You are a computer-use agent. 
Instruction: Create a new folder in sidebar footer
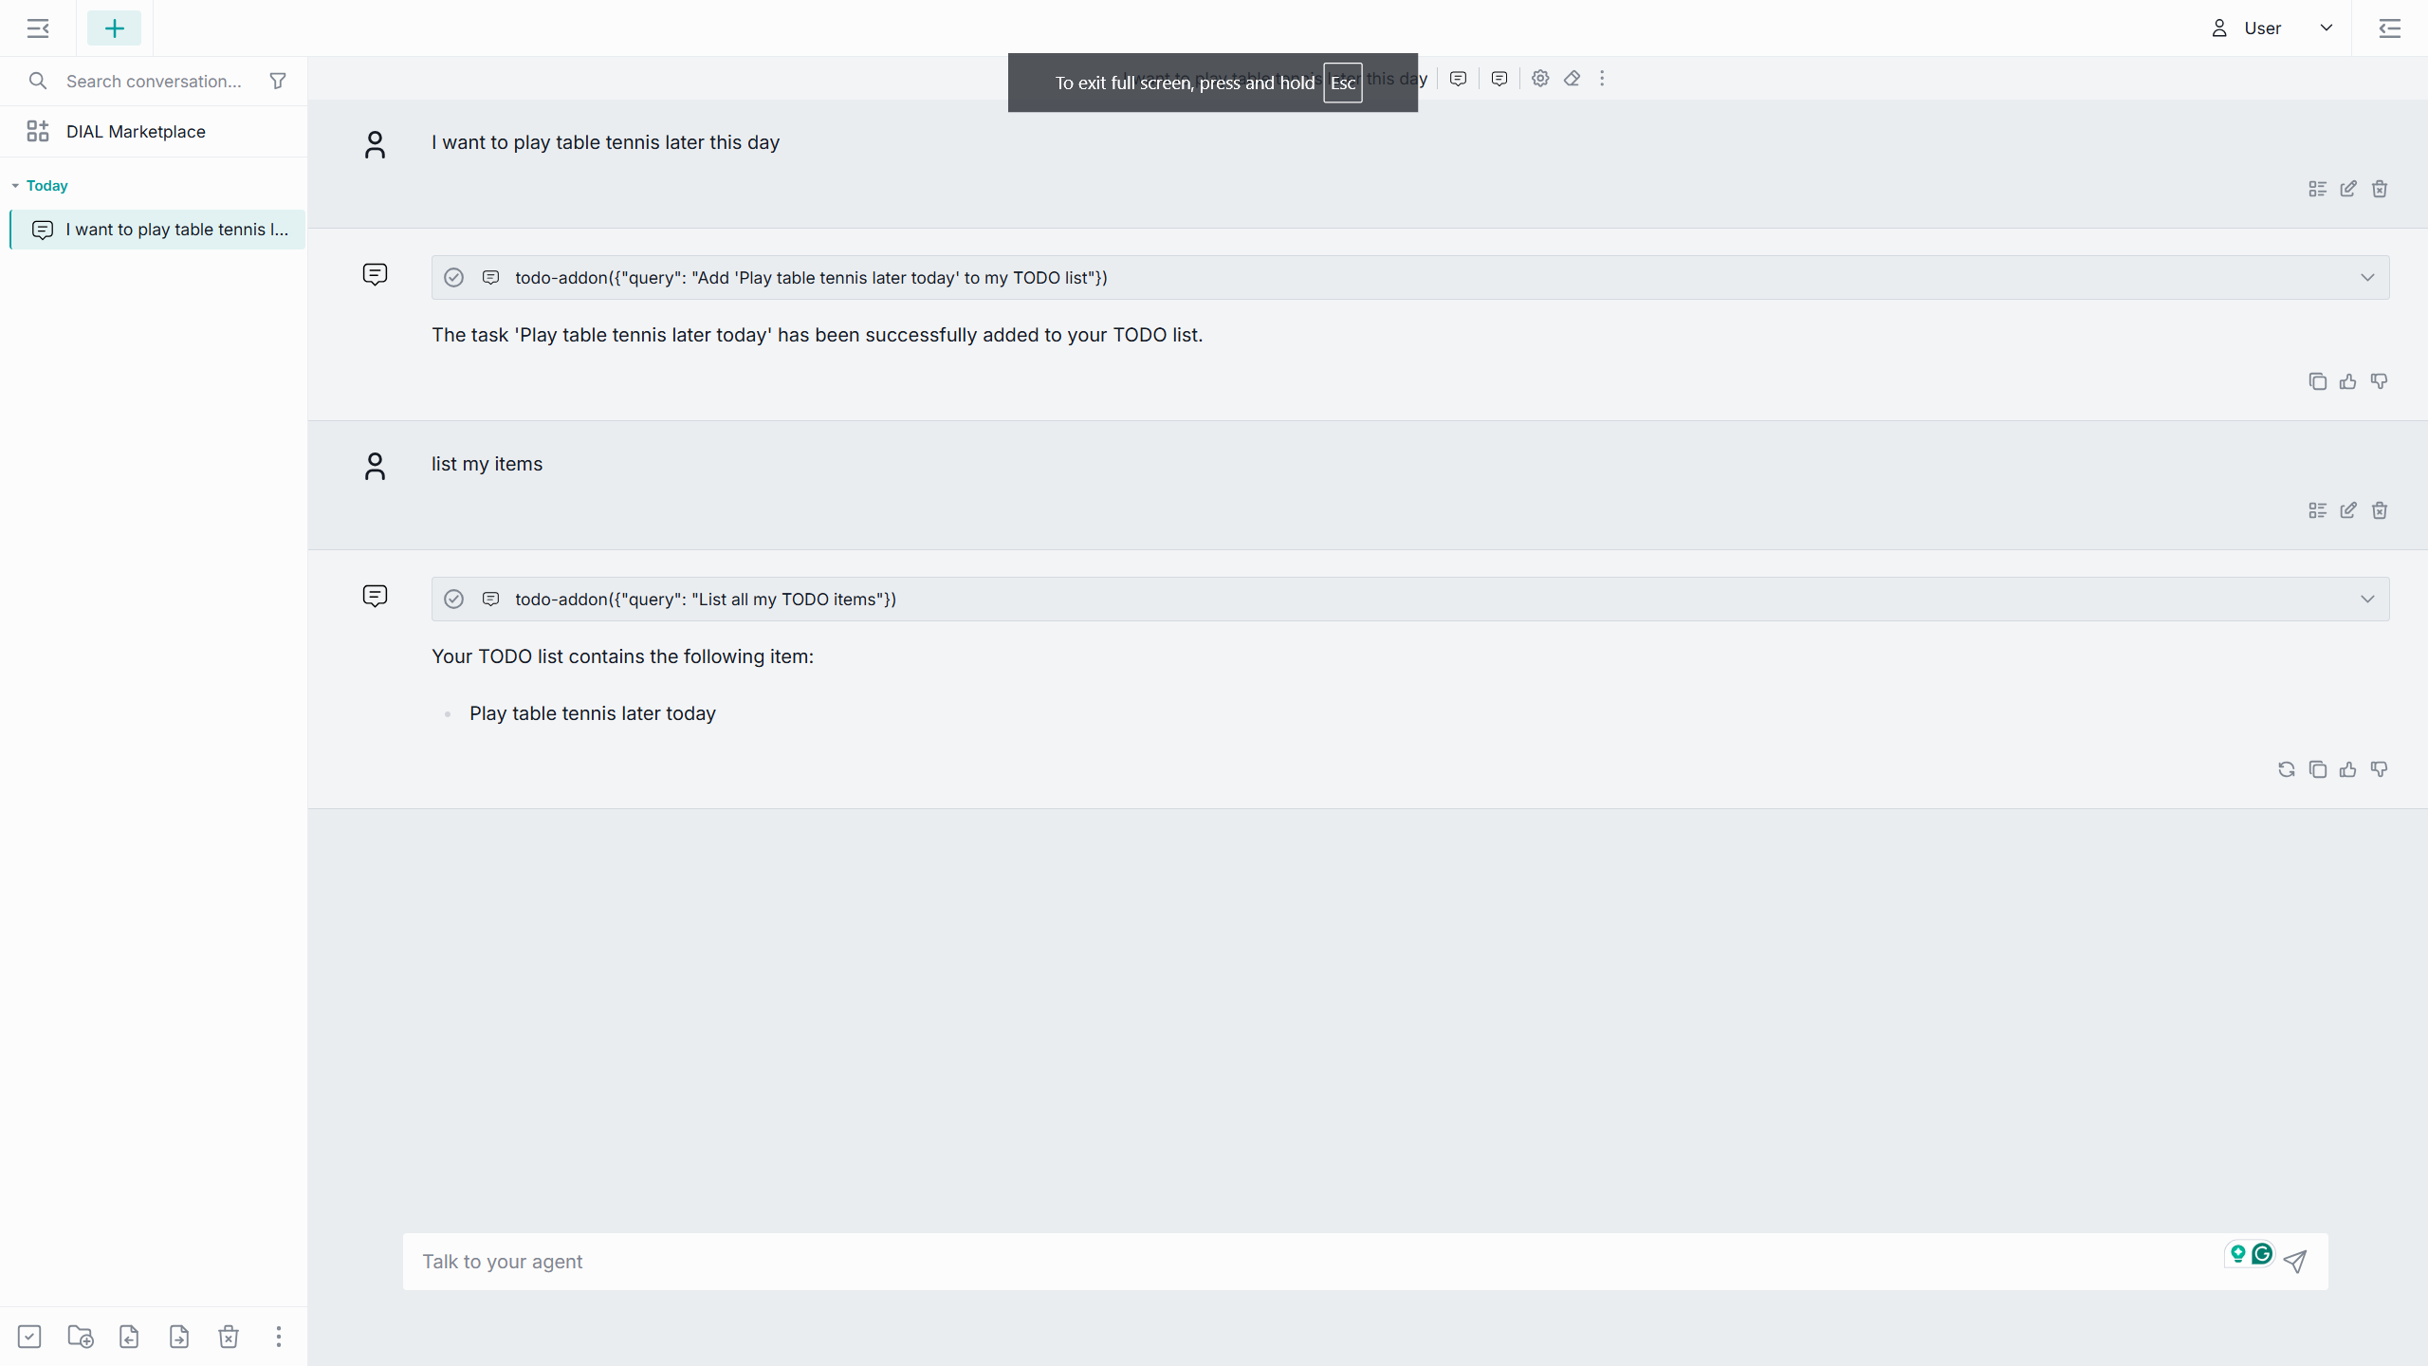coord(81,1337)
